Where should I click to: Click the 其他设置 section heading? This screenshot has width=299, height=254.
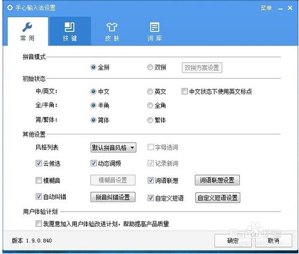[x=34, y=134]
